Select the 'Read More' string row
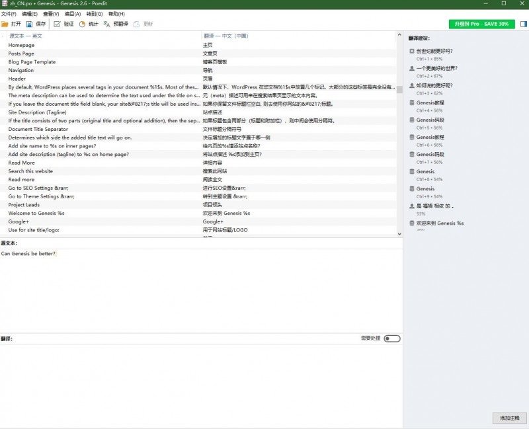Image resolution: width=529 pixels, height=429 pixels. (22, 163)
